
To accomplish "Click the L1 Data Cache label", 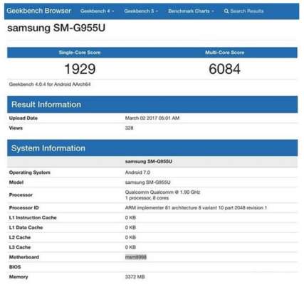I will 26,228.
